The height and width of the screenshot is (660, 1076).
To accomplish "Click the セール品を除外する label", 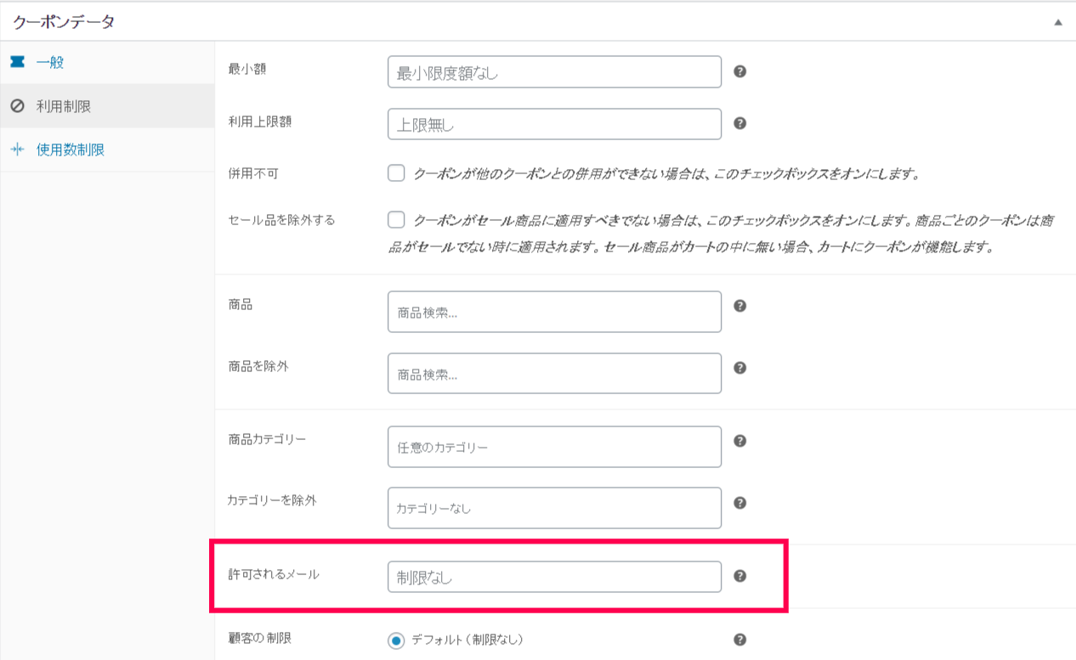I will pos(281,220).
